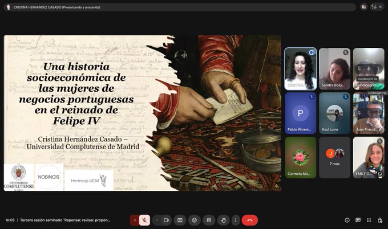Image resolution: width=388 pixels, height=229 pixels.
Task: Open the activities grid icon
Action: point(369,220)
